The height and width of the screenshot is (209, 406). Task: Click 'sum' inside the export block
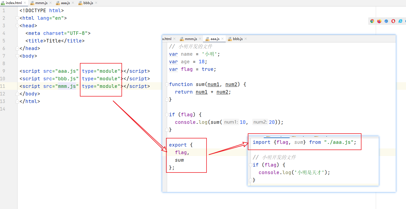(179, 160)
